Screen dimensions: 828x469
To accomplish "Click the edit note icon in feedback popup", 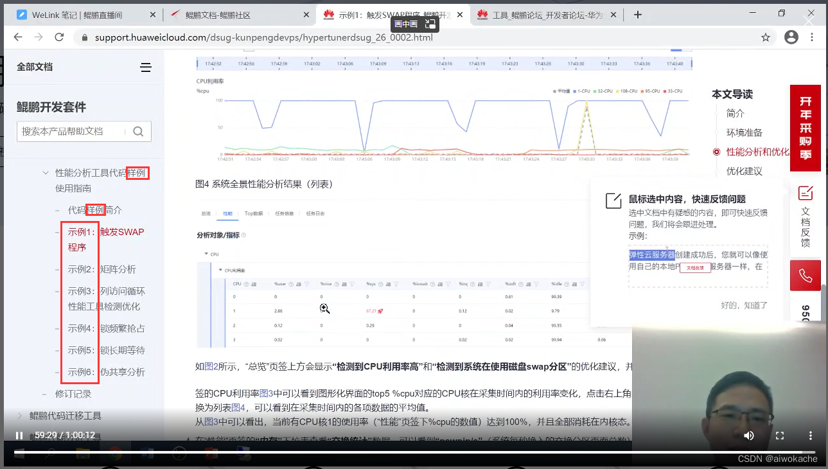I will click(613, 200).
